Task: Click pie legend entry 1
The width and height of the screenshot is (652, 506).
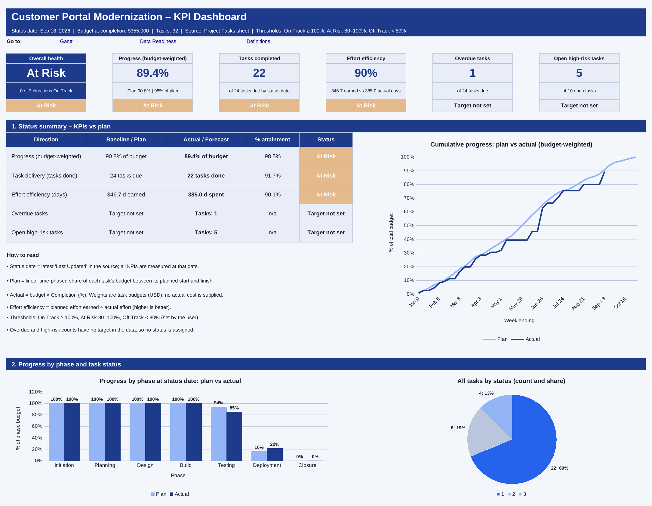Action: click(500, 494)
